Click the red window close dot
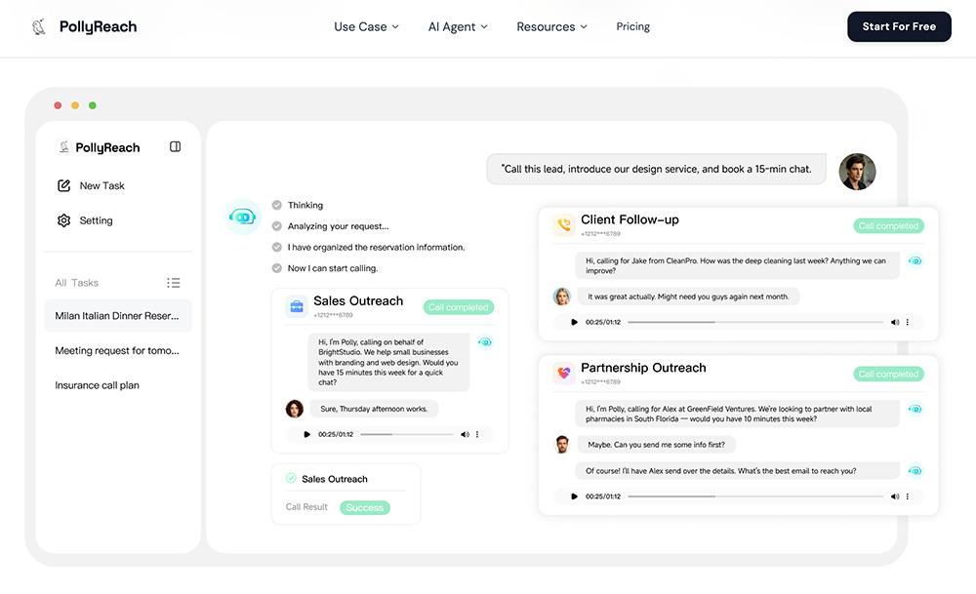The width and height of the screenshot is (976, 594). click(x=58, y=105)
